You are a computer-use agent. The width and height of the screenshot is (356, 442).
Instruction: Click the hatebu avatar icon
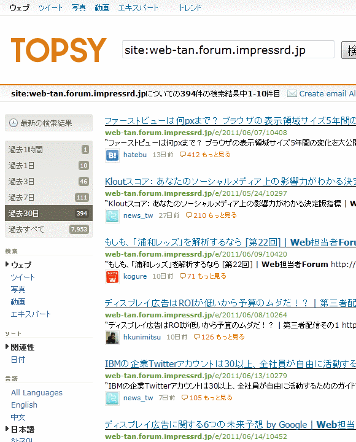[x=112, y=155]
